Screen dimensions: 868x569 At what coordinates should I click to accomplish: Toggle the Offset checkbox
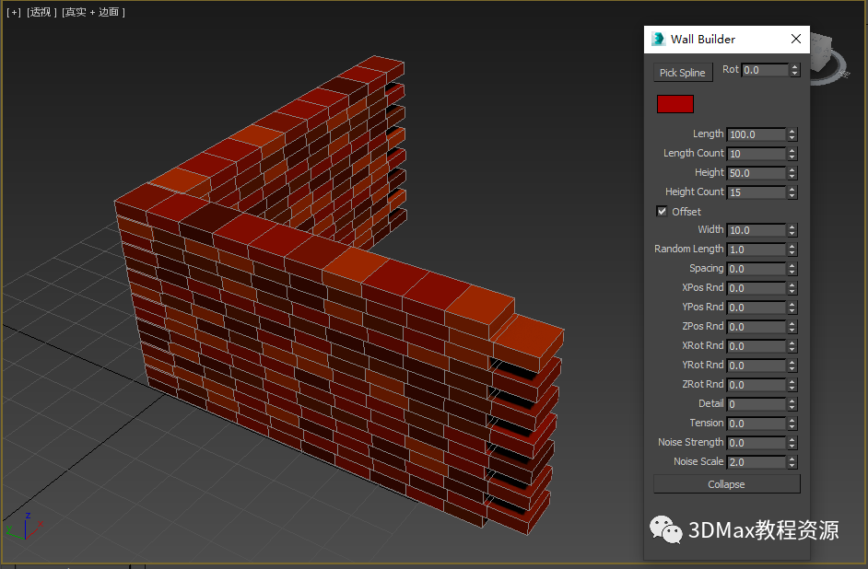[x=662, y=211]
